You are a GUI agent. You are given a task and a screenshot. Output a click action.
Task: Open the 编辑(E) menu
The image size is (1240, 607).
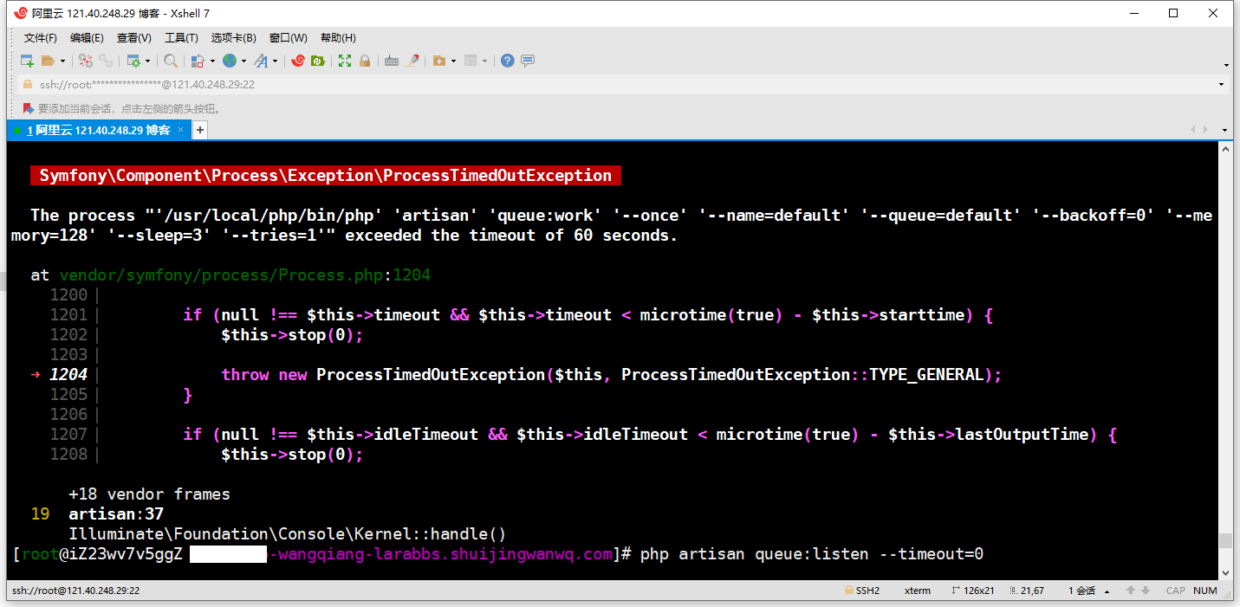point(87,38)
